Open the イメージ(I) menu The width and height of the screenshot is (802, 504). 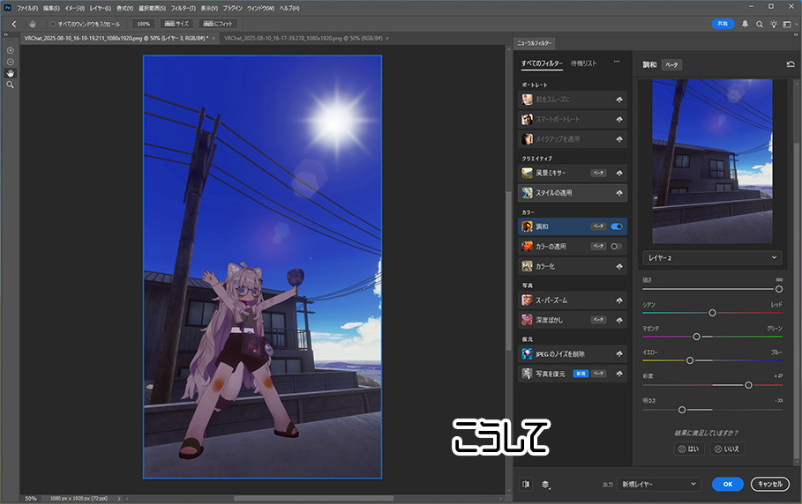pos(74,8)
